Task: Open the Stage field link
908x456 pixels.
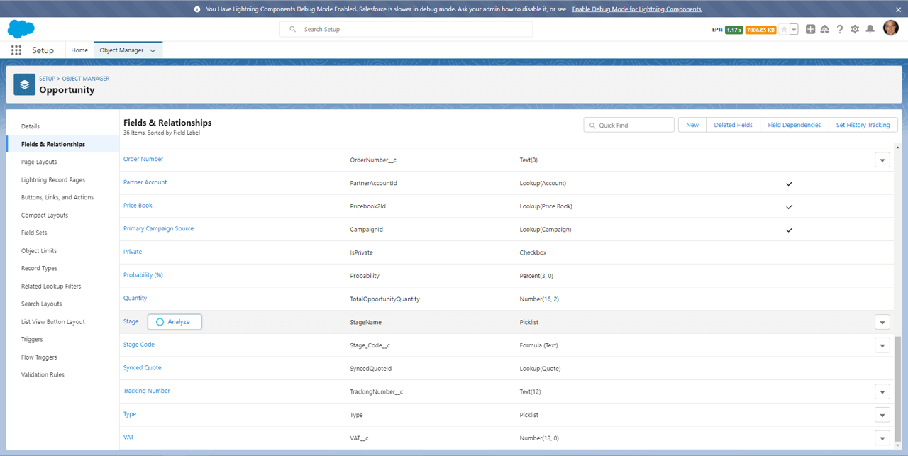Action: (131, 321)
